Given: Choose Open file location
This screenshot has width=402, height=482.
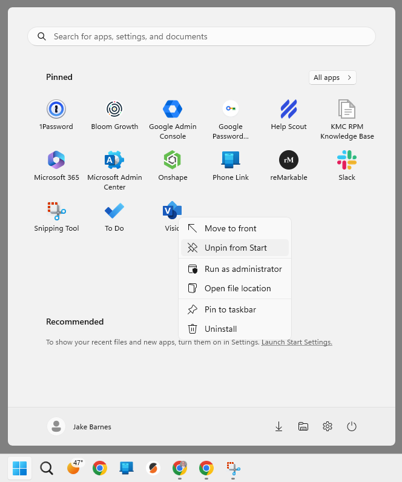Looking at the screenshot, I should click(235, 288).
